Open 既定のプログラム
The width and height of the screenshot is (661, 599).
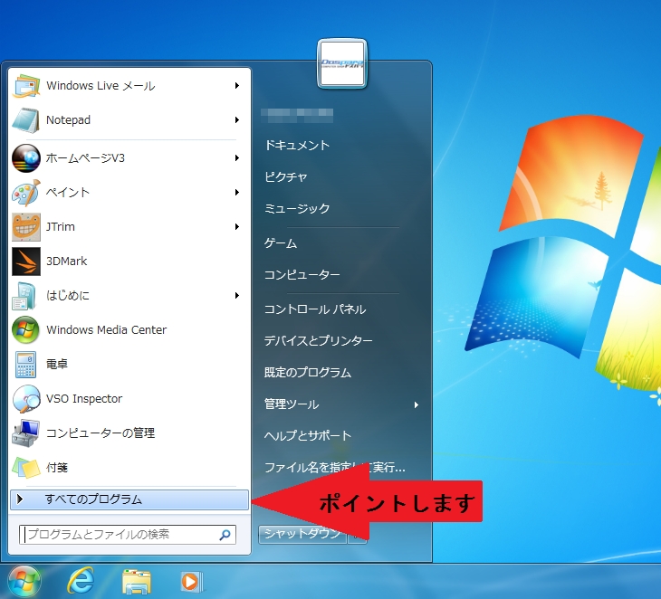[308, 373]
